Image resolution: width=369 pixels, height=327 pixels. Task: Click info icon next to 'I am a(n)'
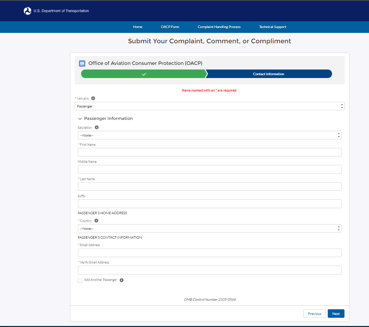click(93, 98)
